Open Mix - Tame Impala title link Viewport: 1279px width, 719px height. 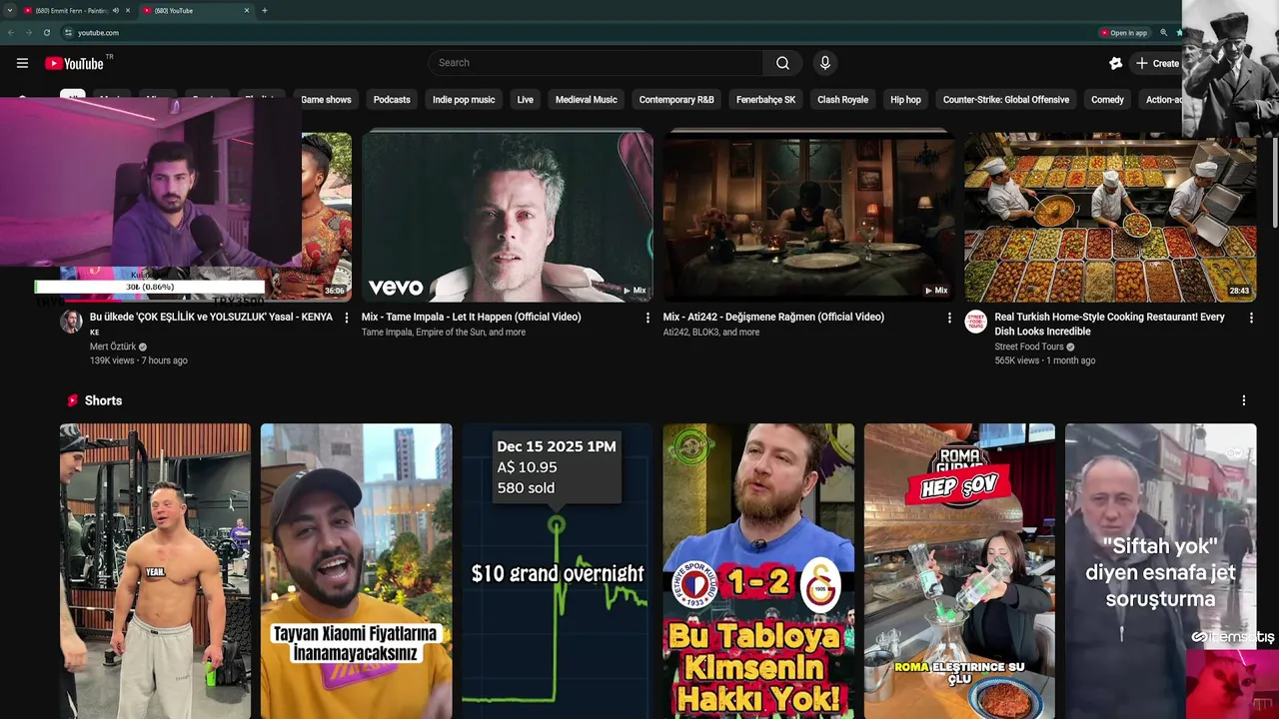click(x=471, y=317)
